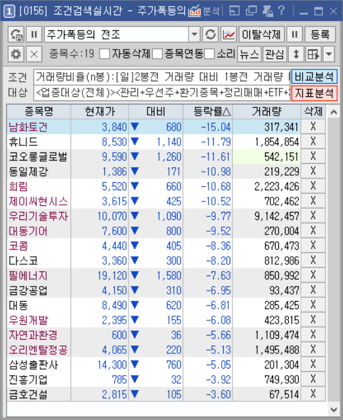Delete 휴니드 row with X
The height and width of the screenshot is (420, 343).
(313, 141)
